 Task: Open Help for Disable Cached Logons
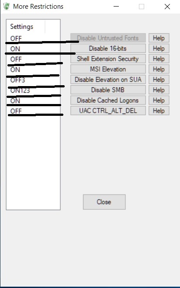[x=159, y=100]
